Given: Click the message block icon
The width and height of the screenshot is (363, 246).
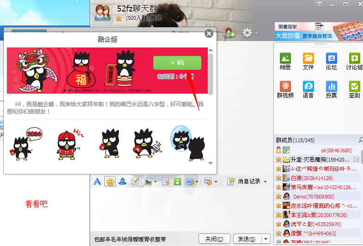Looking at the screenshot, I should pos(208,181).
